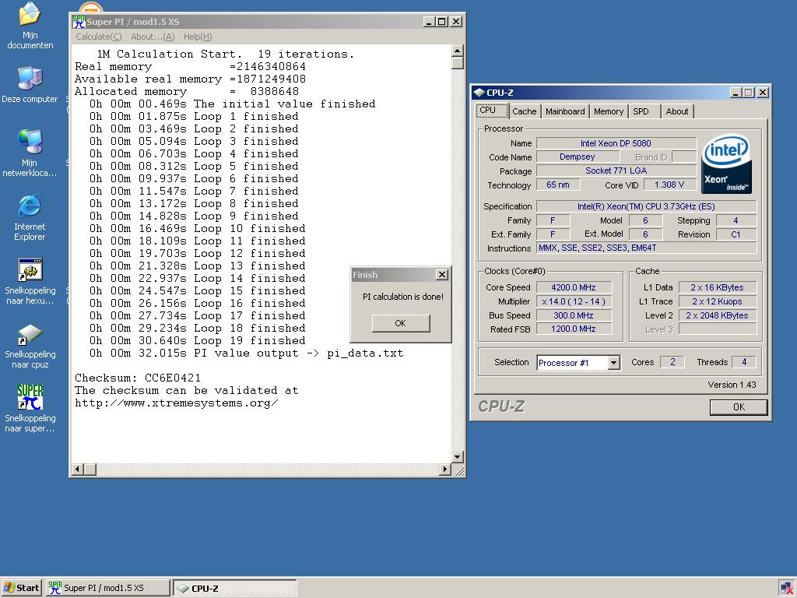Screen dimensions: 797x598
Task: Open the About menu in Super PI
Action: coord(153,37)
